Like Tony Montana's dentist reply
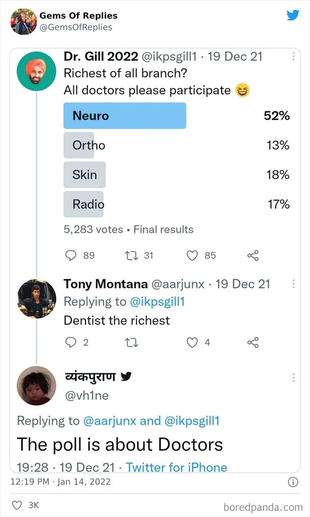This screenshot has width=310, height=517. [192, 342]
